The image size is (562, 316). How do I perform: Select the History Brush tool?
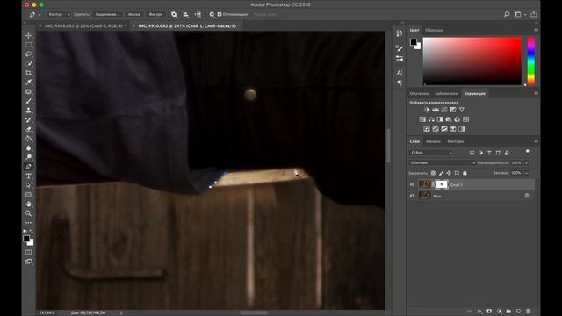pos(28,119)
